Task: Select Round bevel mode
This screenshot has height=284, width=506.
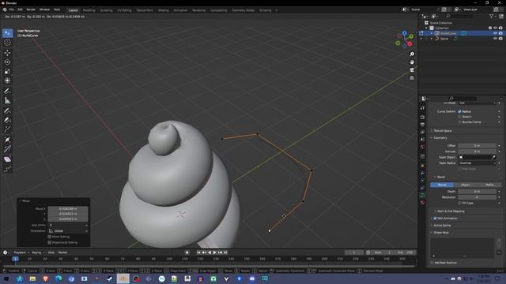Action: [442, 185]
